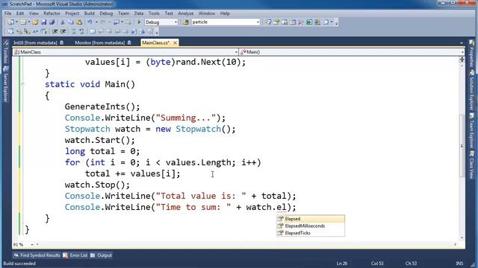Click the Decrease Indent icon
This screenshot has height=268, width=478.
click(x=55, y=31)
